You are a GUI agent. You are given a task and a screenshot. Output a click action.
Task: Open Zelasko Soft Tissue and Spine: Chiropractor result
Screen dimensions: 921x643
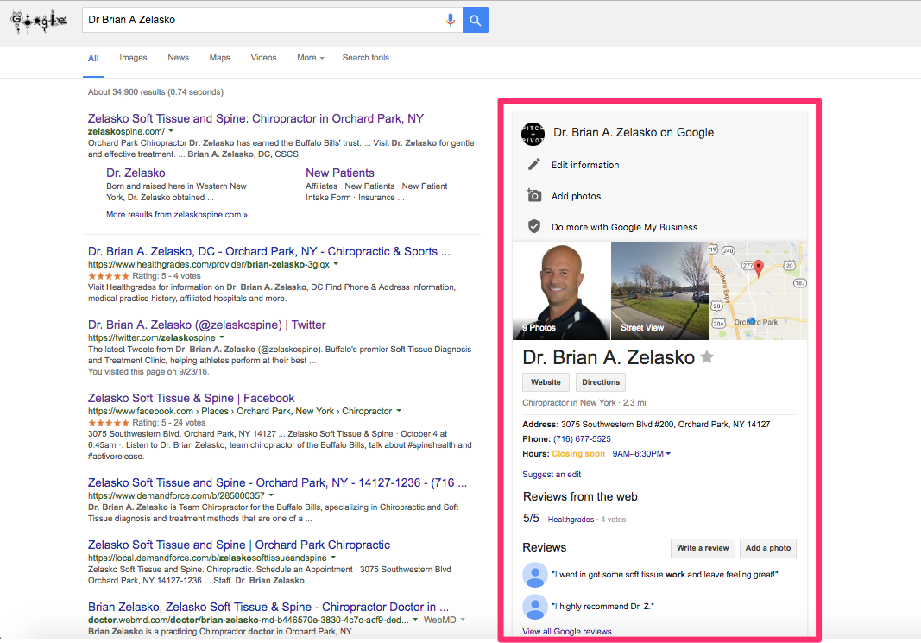255,118
